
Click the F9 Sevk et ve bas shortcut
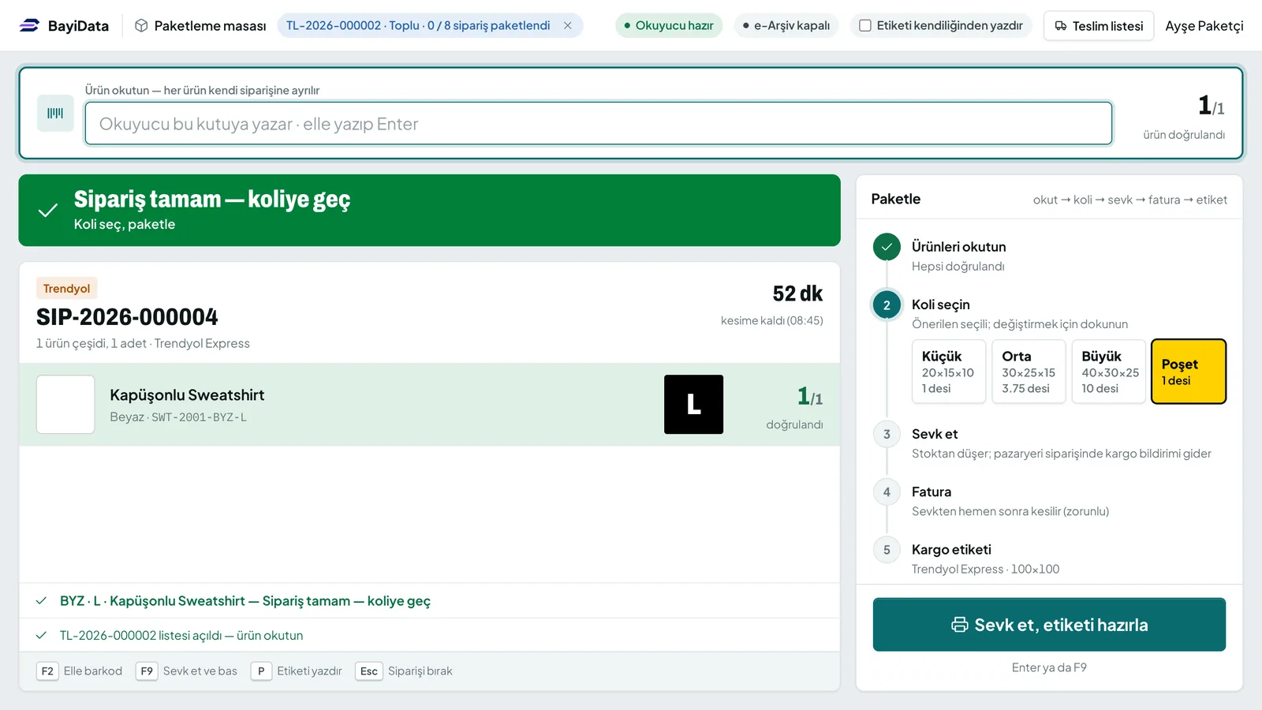[x=187, y=671]
